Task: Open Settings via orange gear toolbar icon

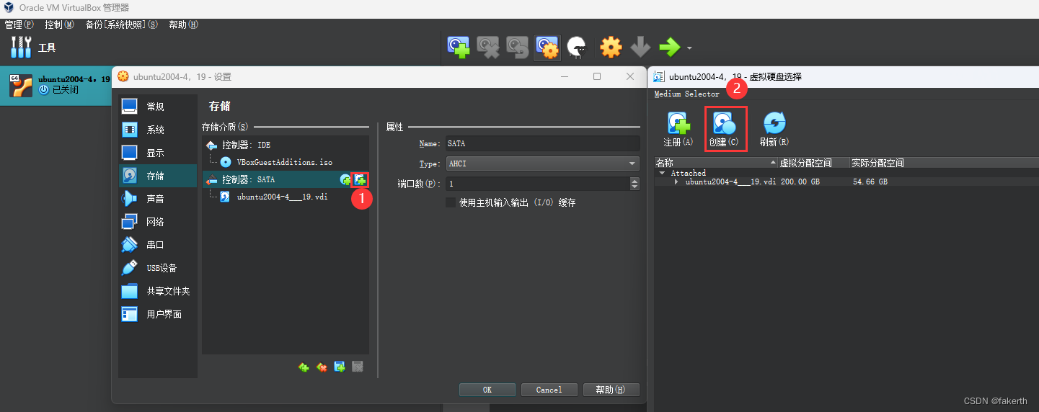Action: [611, 48]
